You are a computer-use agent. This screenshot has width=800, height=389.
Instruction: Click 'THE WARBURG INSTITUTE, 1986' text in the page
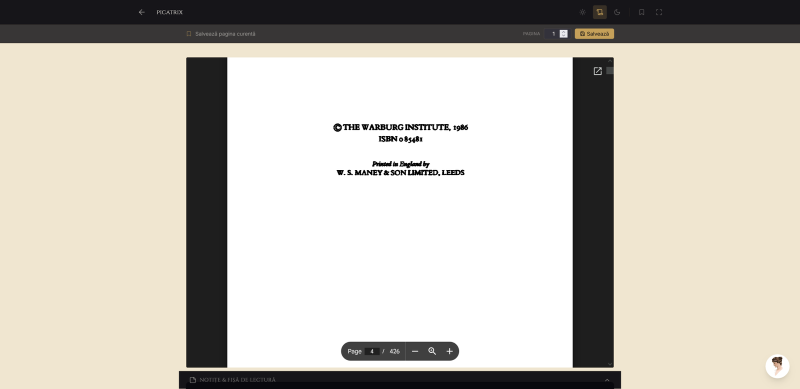click(x=405, y=127)
